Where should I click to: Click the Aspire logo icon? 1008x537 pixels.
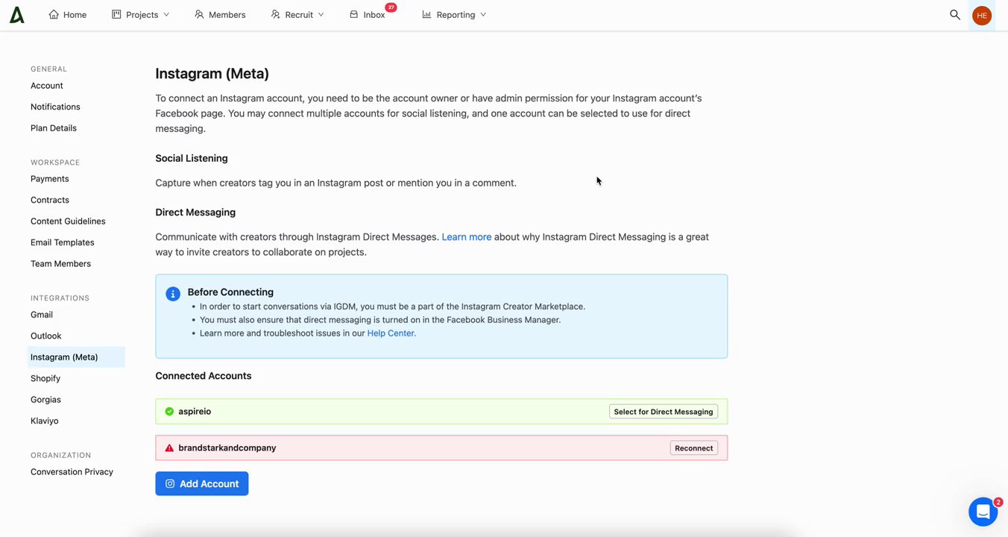click(16, 15)
